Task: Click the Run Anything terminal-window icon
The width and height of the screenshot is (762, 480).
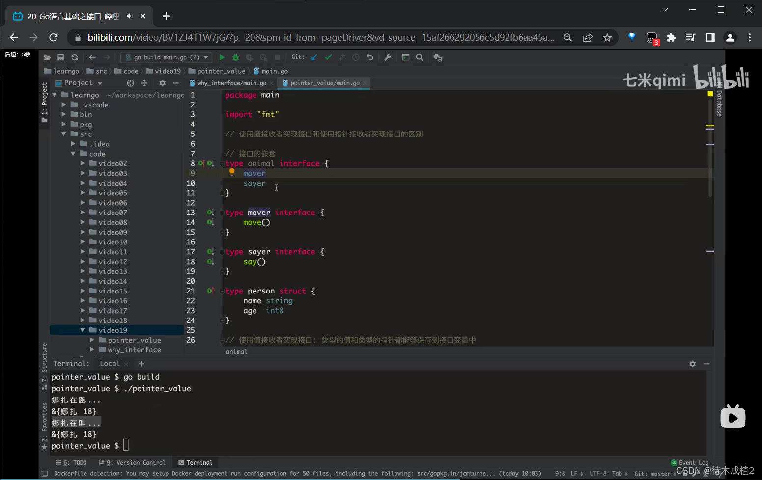Action: 406,57
